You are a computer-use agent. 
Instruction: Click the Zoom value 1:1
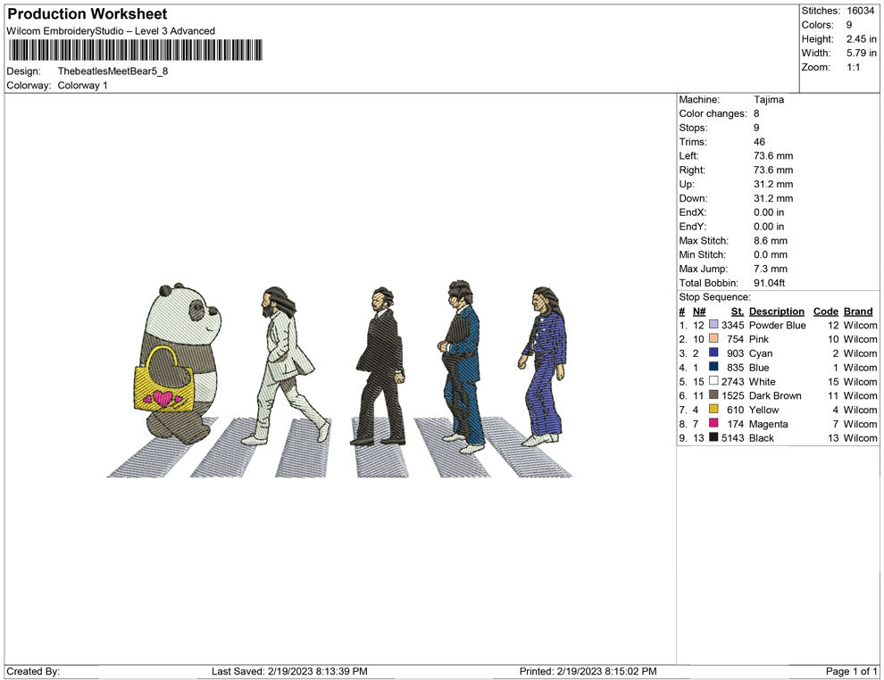854,67
